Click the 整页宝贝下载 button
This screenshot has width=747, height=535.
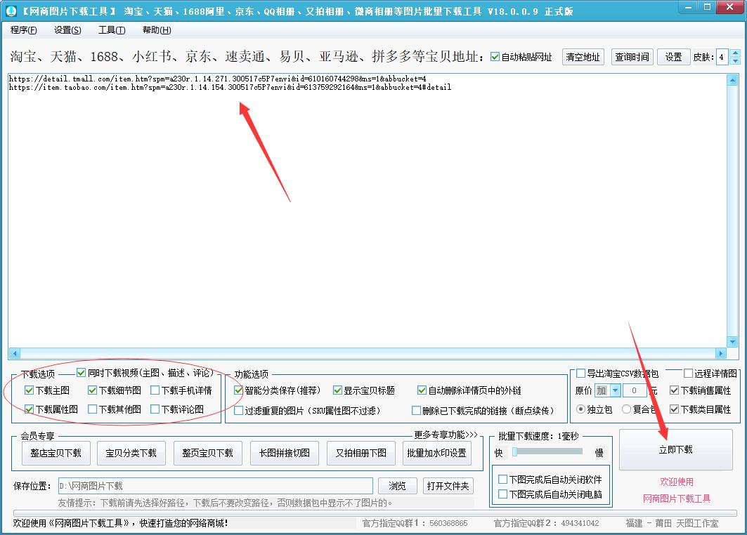[x=208, y=453]
